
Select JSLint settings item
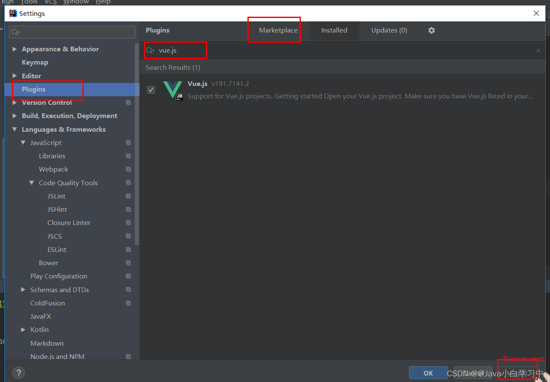56,196
